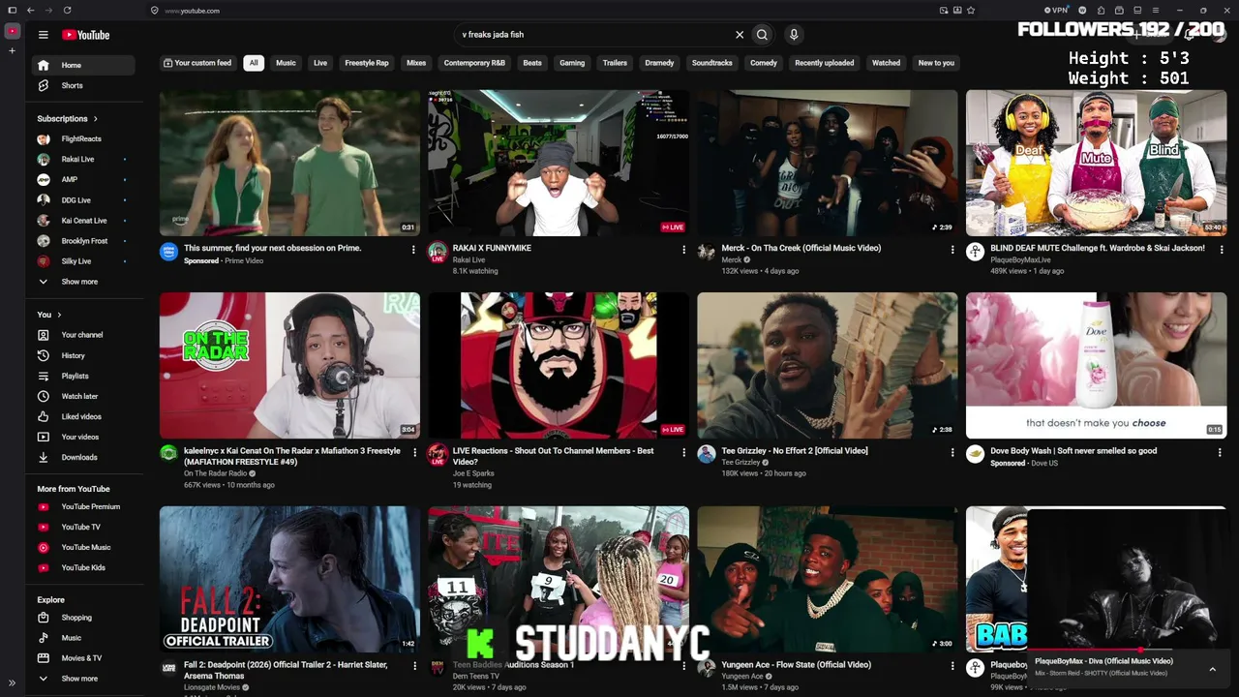Open Playlists in the sidebar
This screenshot has width=1239, height=697.
coord(75,376)
